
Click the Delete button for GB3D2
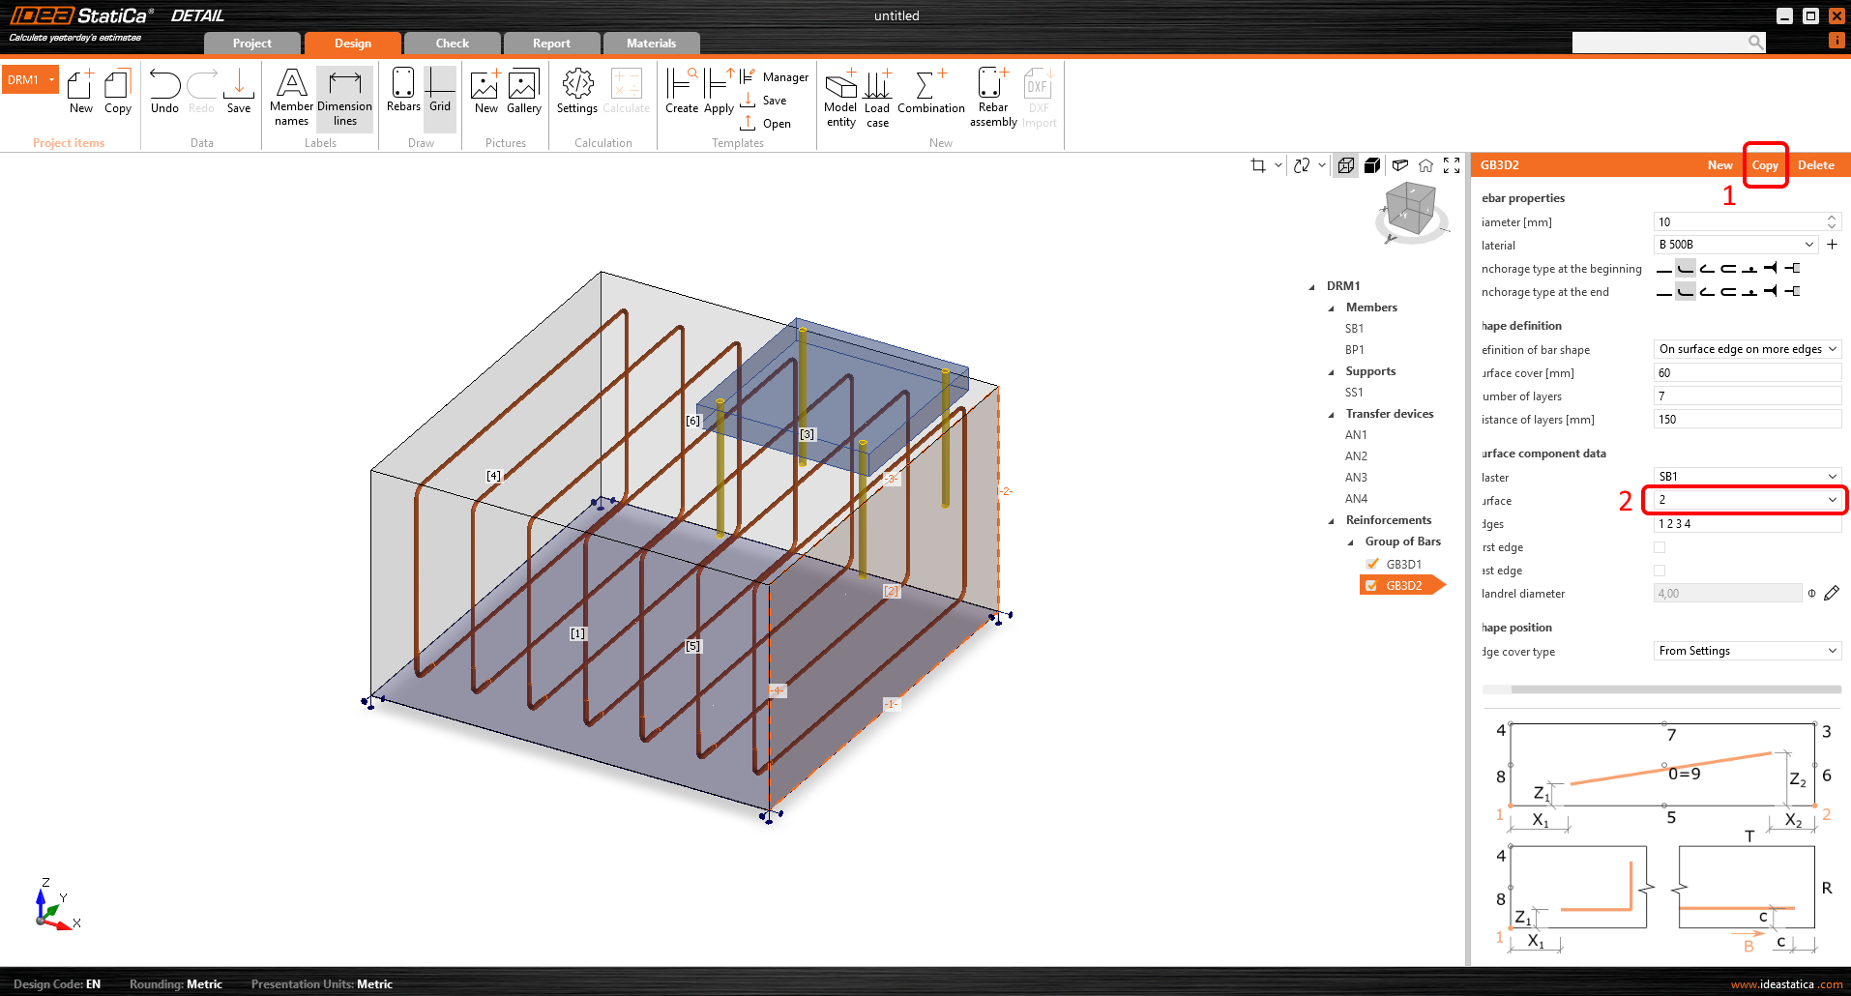[1815, 165]
